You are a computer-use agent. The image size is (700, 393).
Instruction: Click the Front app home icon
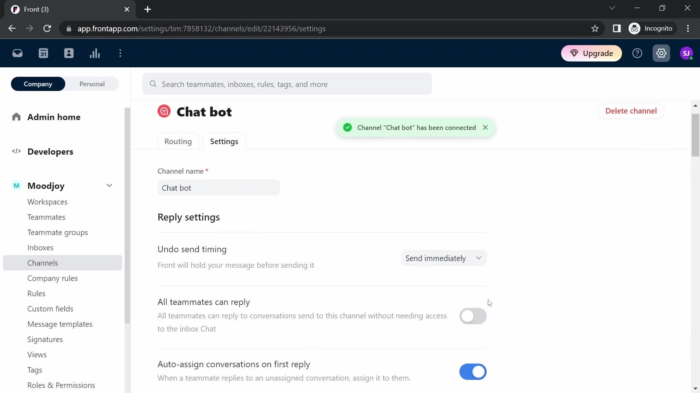(x=17, y=53)
